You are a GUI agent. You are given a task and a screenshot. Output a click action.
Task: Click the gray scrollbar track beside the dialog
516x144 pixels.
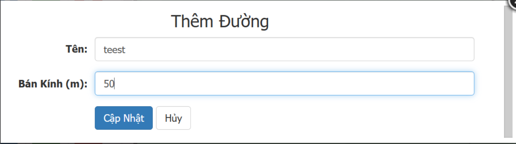[508, 72]
